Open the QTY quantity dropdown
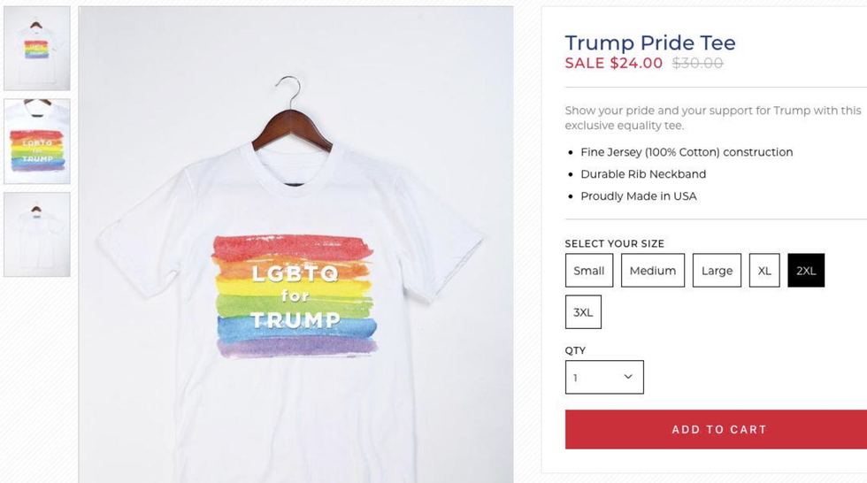The image size is (867, 483). tap(604, 378)
